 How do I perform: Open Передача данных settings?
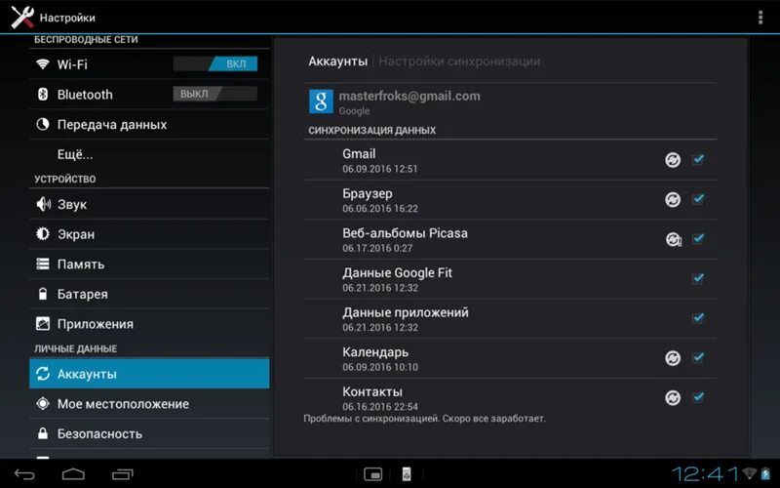(149, 124)
